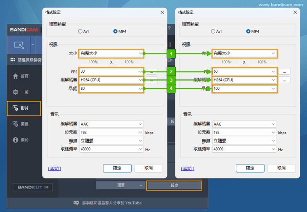Open the AAC audio codec dropdown in right dialog
Screen dimensions: 307x212
pyautogui.click(x=244, y=124)
